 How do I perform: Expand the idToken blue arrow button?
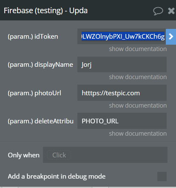coord(171,37)
